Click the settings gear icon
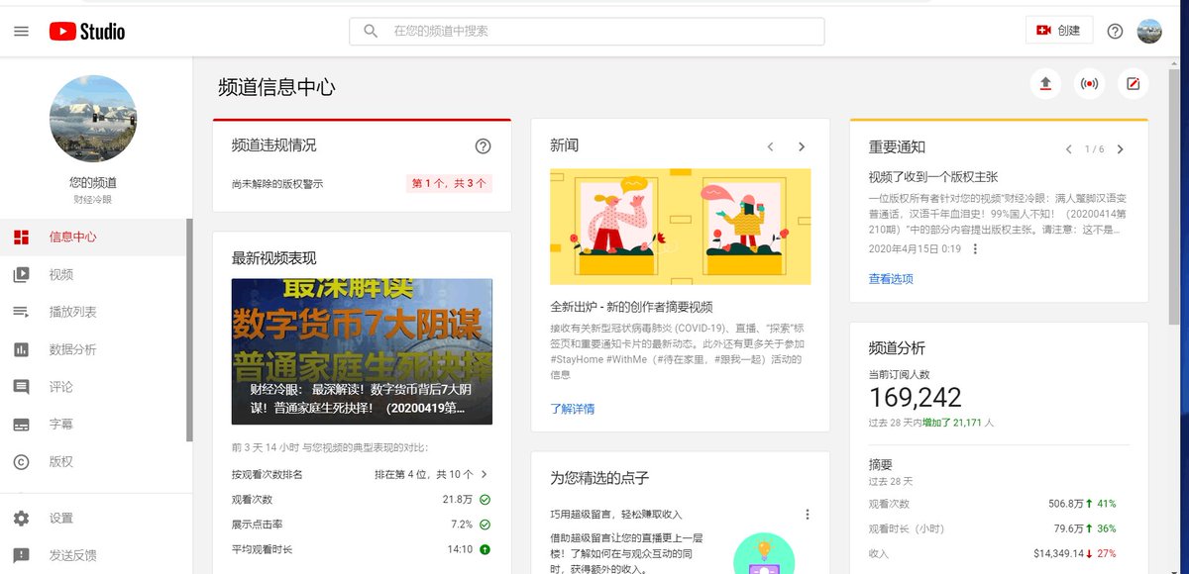The width and height of the screenshot is (1189, 574). click(21, 518)
